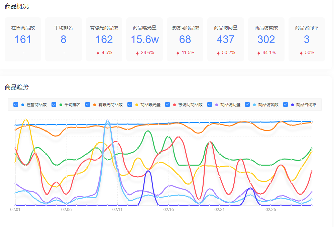Click the up arrow beside 50.2%

point(219,53)
